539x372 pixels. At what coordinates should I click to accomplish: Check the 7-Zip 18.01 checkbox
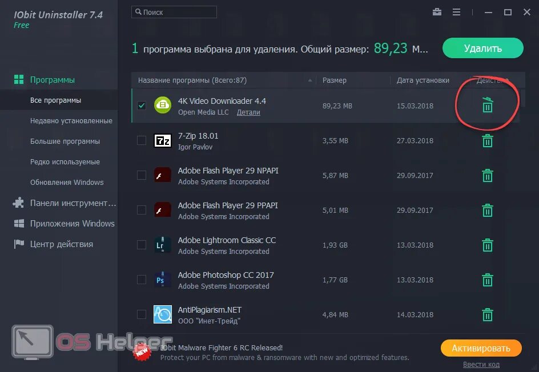coord(141,140)
